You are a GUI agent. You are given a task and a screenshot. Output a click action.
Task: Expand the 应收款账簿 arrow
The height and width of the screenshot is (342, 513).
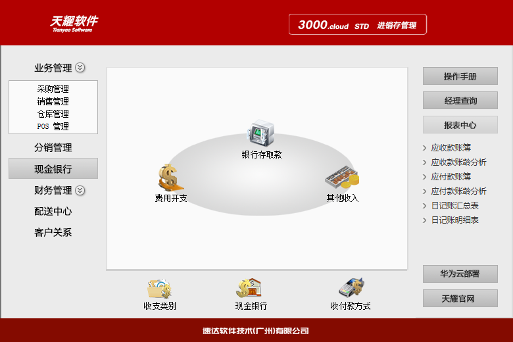coord(425,148)
